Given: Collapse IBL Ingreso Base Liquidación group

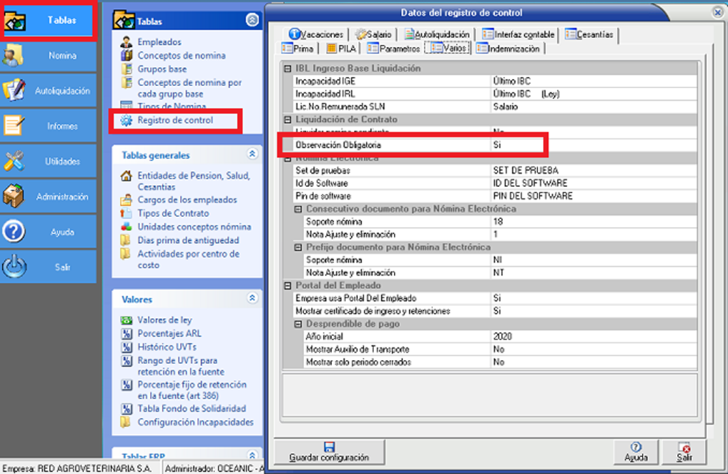Looking at the screenshot, I should click(x=287, y=69).
